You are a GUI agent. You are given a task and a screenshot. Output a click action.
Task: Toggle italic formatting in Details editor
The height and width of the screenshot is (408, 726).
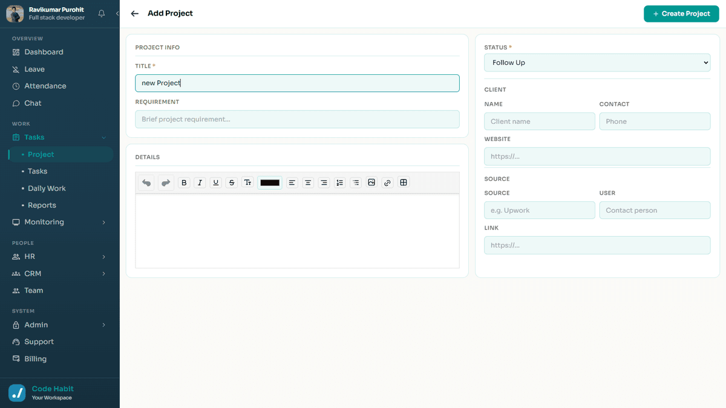point(200,183)
